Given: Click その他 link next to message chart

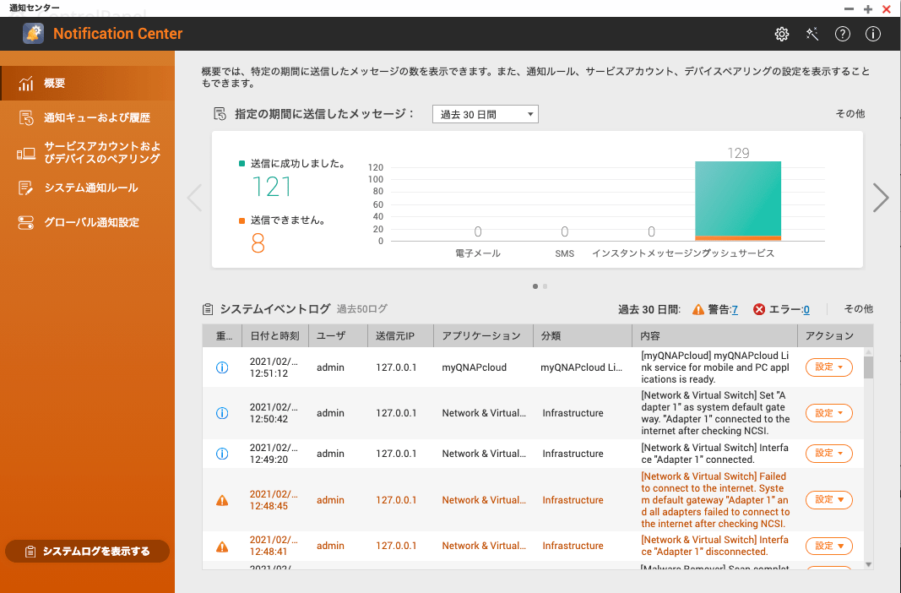Looking at the screenshot, I should pyautogui.click(x=849, y=114).
